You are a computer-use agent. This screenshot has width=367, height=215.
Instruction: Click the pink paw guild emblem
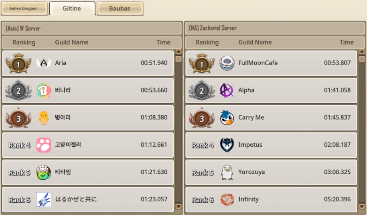coord(44,145)
